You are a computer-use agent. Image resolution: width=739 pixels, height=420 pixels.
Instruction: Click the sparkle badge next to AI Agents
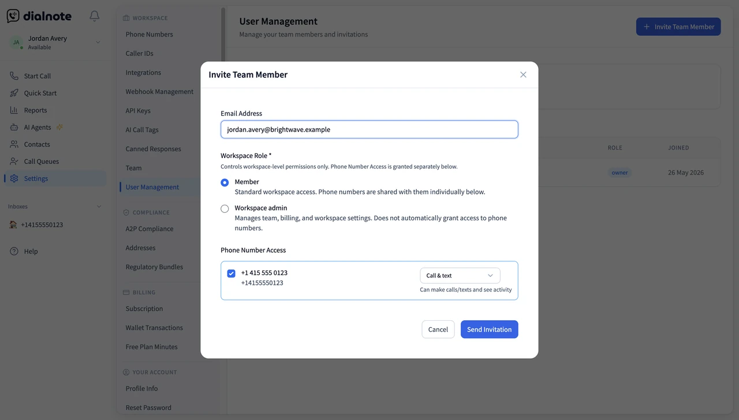(59, 127)
